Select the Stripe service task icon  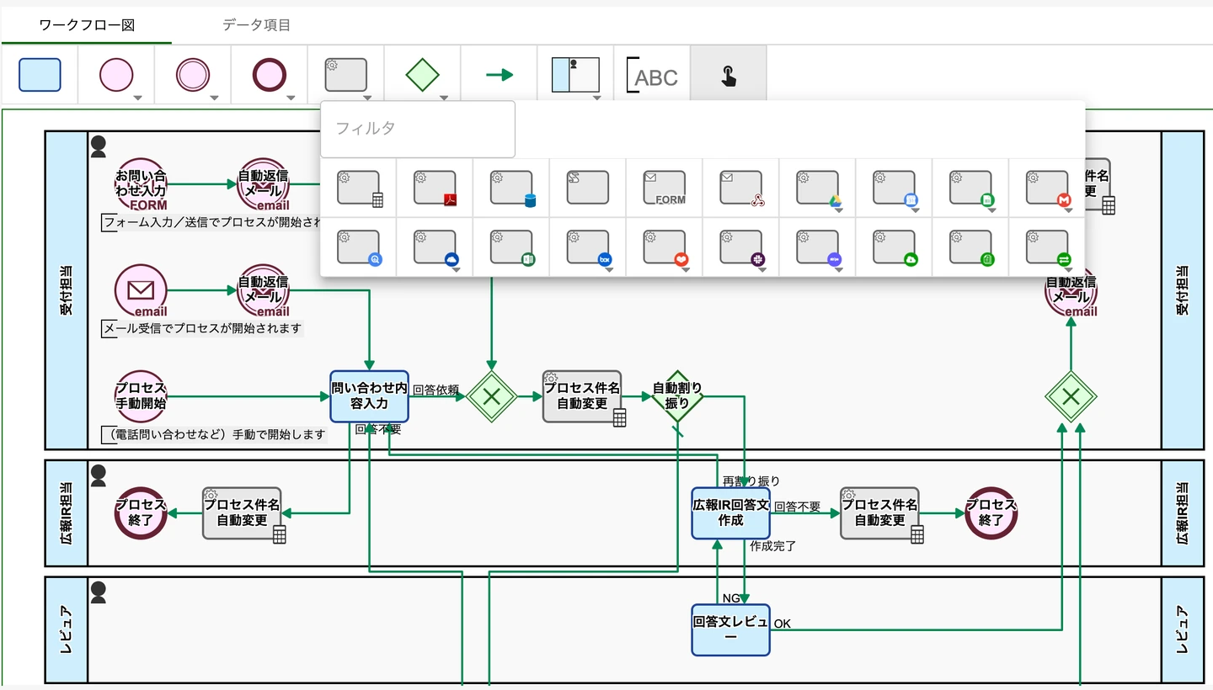[x=817, y=246]
